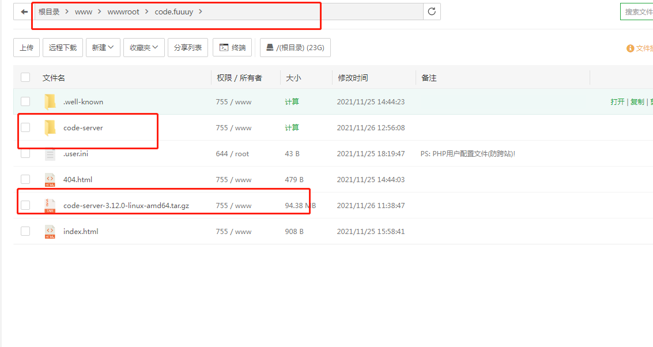The image size is (653, 347).
Task: Click the 上传 upload button
Action: coord(27,47)
